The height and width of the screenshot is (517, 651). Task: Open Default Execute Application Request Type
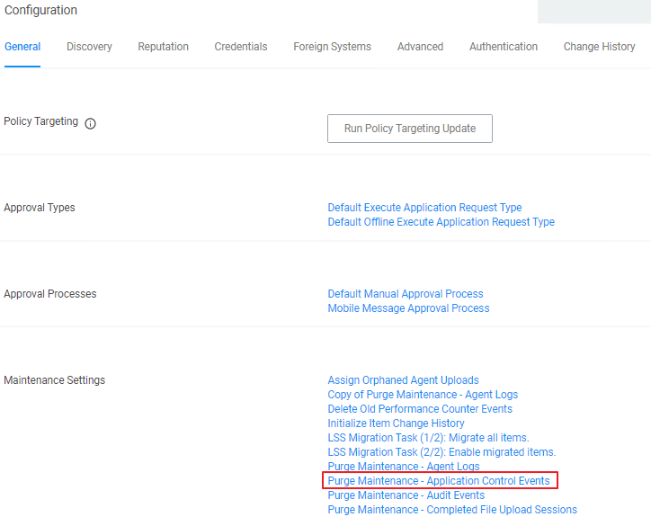424,208
